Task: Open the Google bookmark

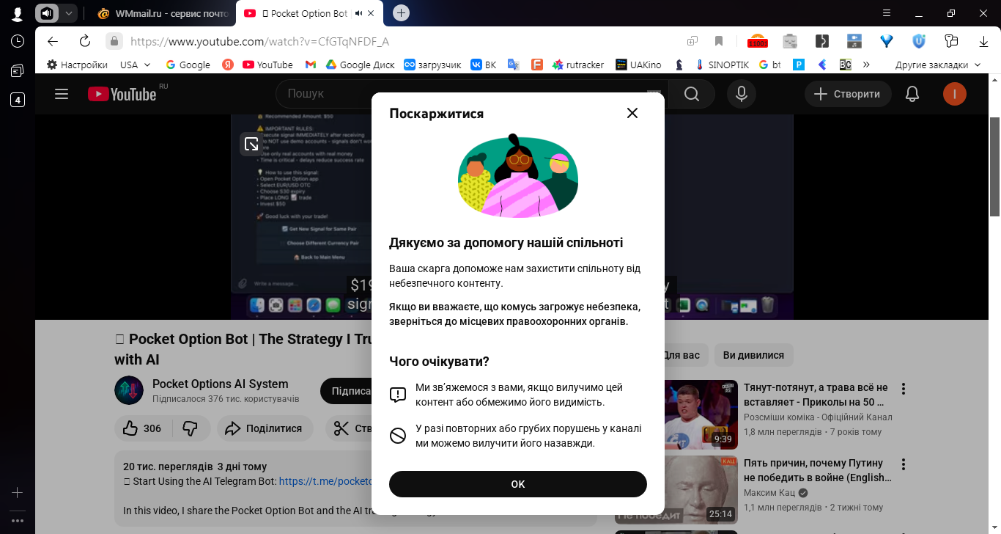Action: pos(188,65)
